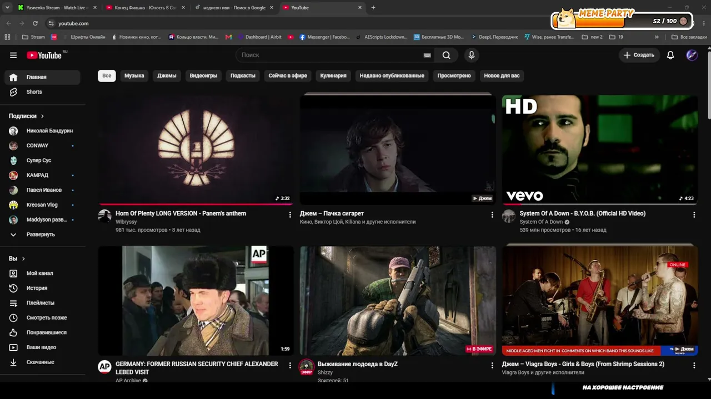Select the Видеоигры filter chip
Screen dimensions: 711x399
[203, 76]
